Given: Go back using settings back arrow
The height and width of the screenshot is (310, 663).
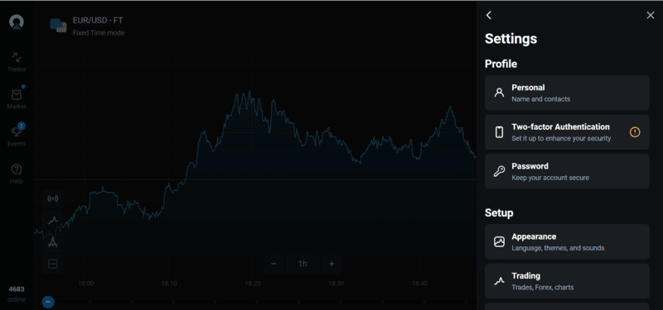Looking at the screenshot, I should click(x=489, y=15).
